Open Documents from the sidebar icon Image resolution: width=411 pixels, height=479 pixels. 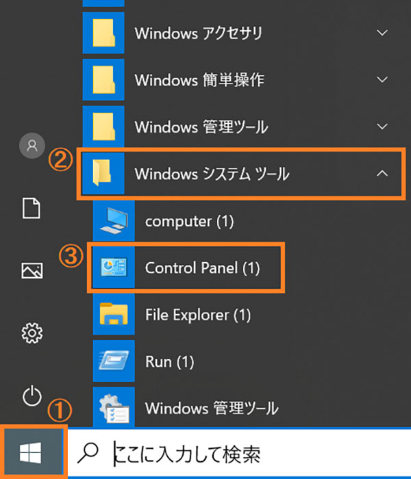click(x=32, y=208)
